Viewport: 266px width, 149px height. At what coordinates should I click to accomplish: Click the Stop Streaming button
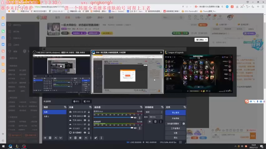point(176,113)
